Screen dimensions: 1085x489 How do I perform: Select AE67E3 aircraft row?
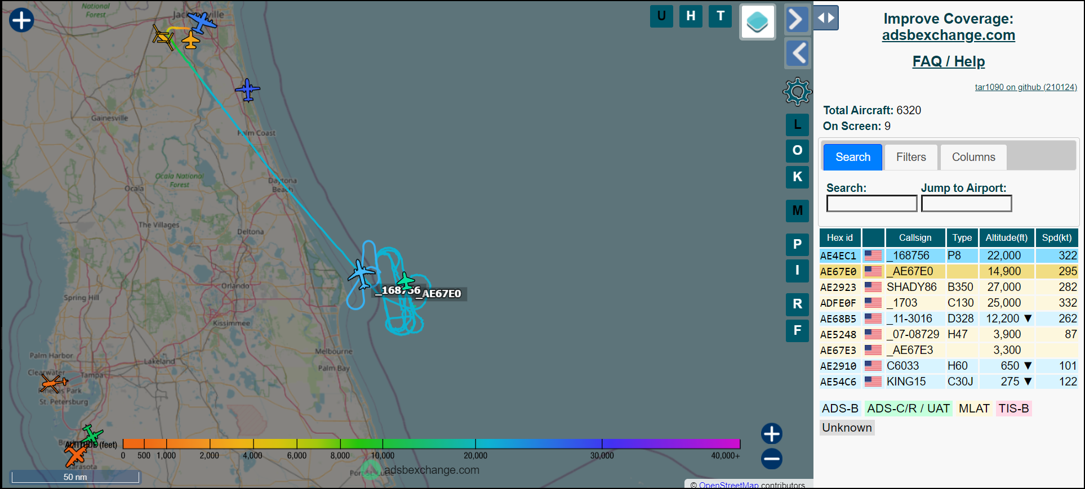point(949,350)
